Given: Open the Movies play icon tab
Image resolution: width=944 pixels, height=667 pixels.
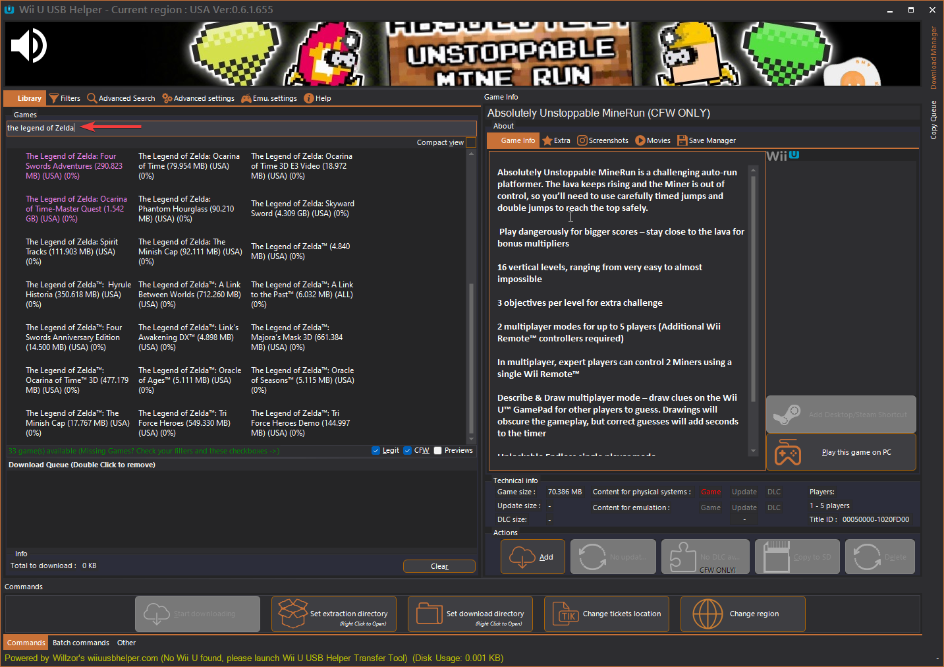Looking at the screenshot, I should [653, 140].
